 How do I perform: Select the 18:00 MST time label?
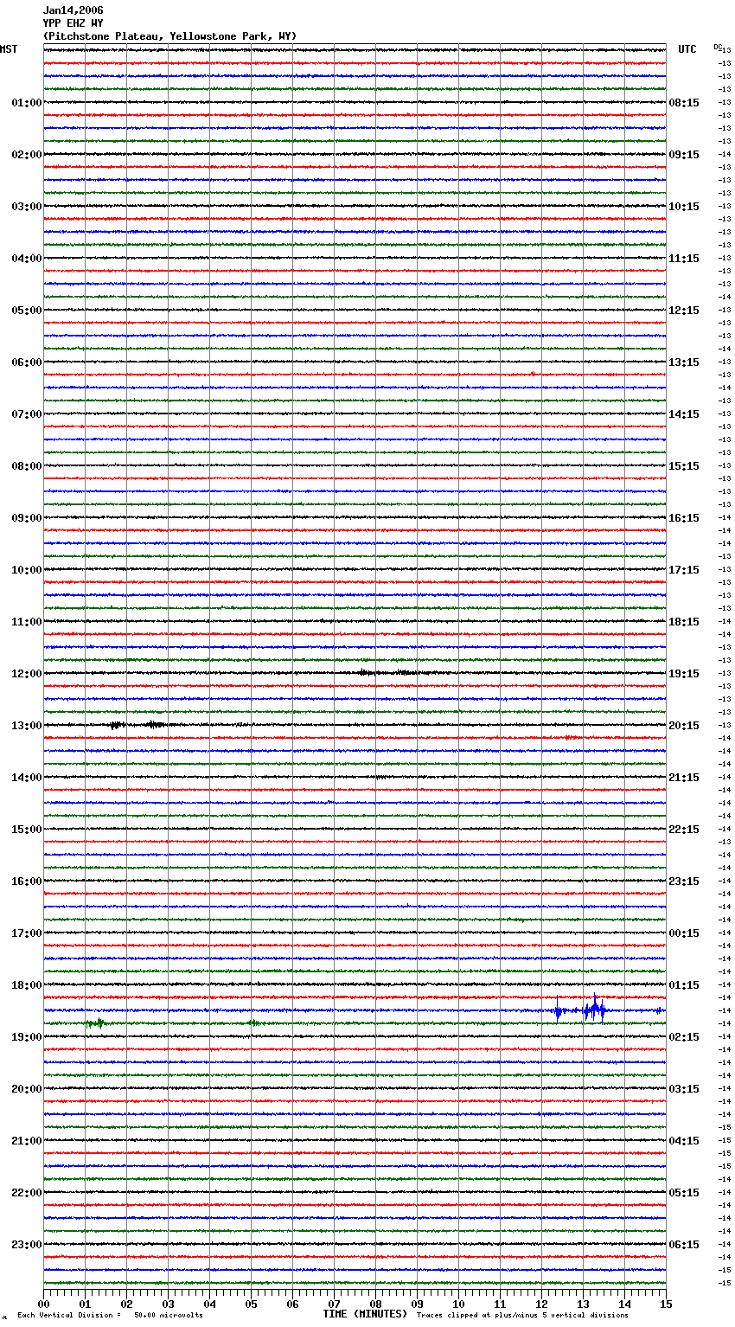[27, 985]
